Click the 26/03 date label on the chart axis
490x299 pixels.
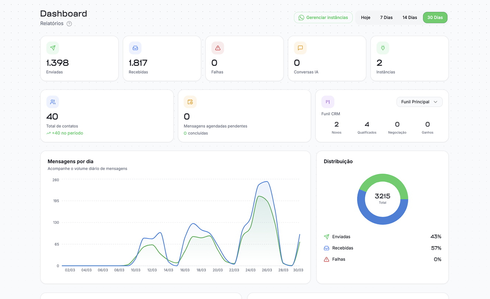267,270
